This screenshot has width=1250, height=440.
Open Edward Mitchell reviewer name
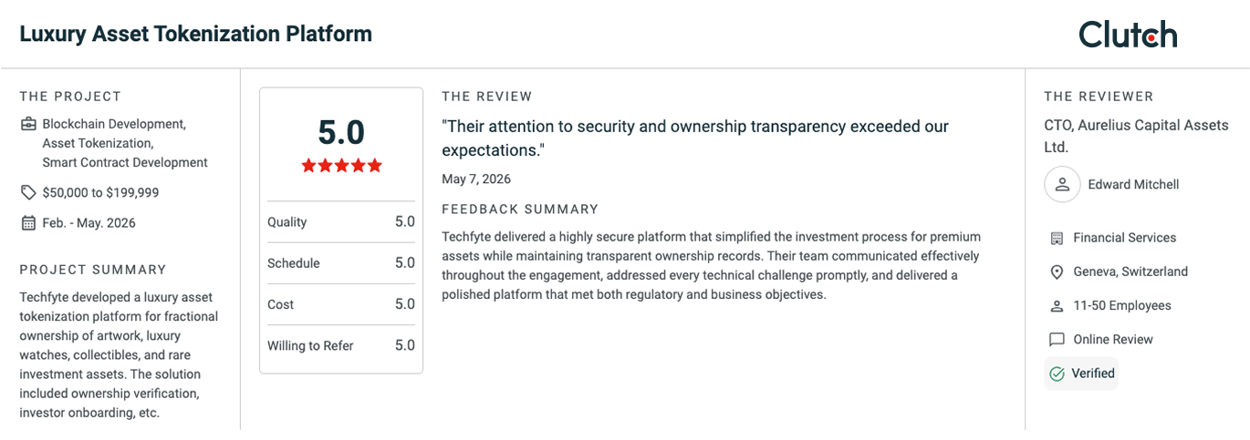(1133, 185)
